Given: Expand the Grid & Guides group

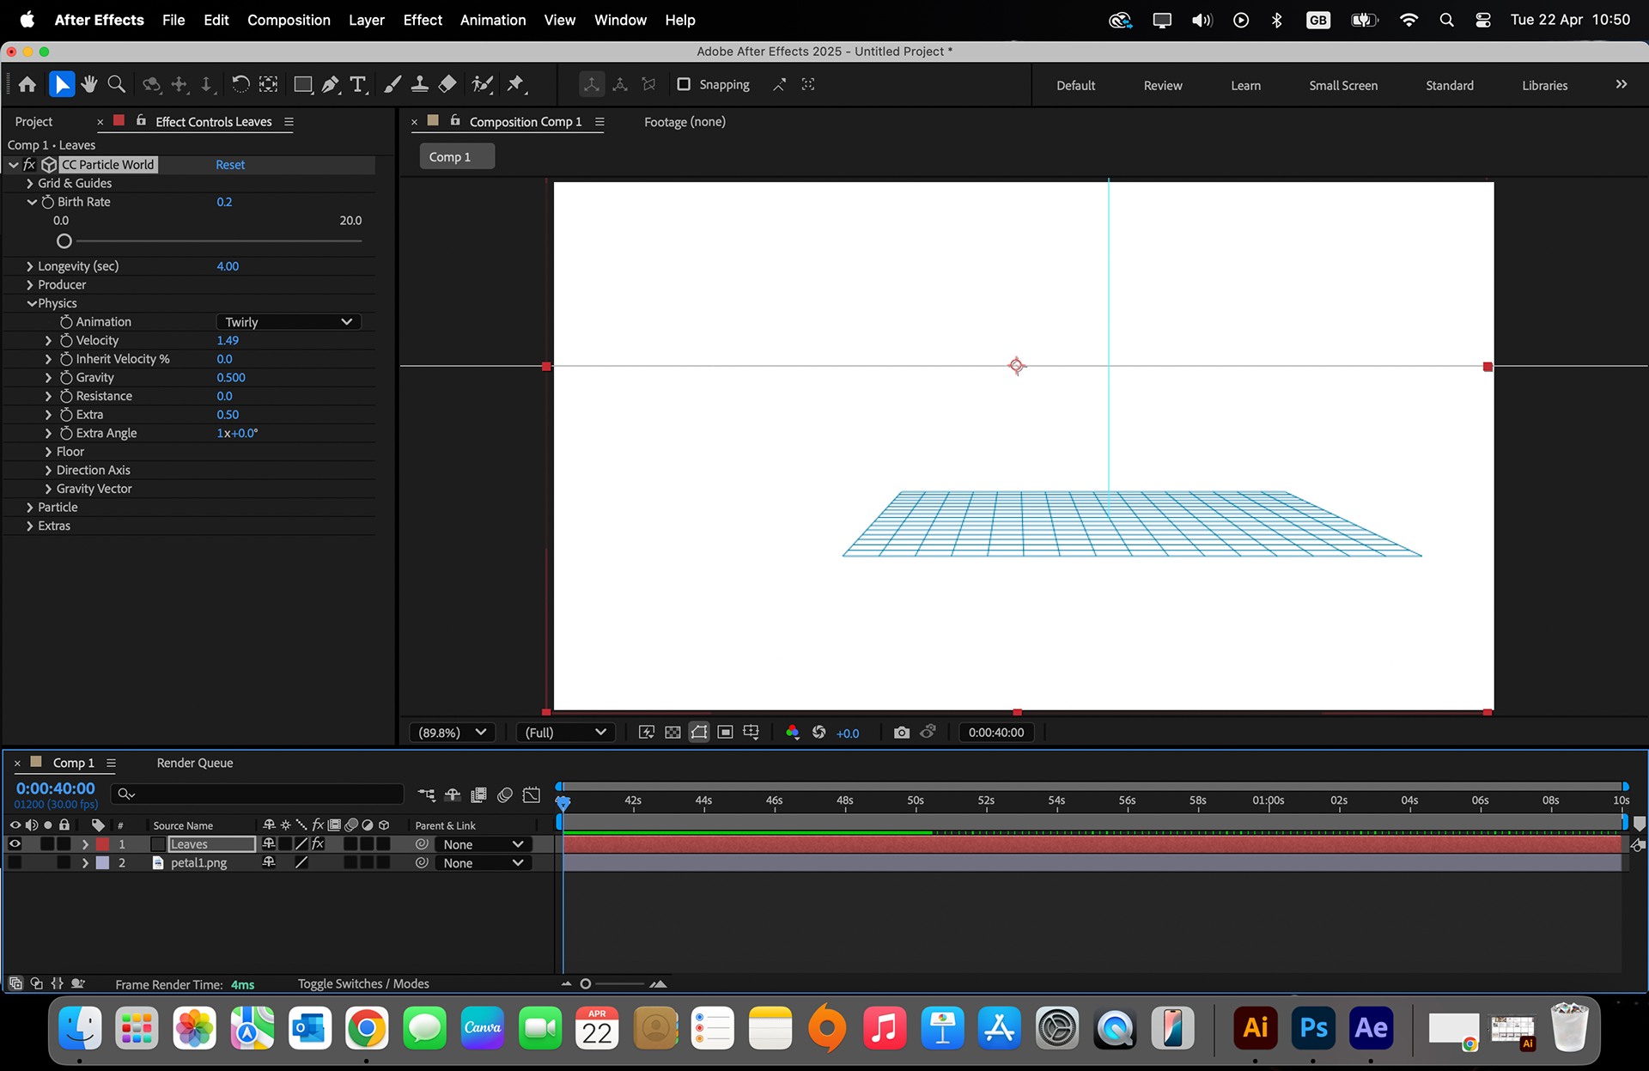Looking at the screenshot, I should tap(30, 184).
